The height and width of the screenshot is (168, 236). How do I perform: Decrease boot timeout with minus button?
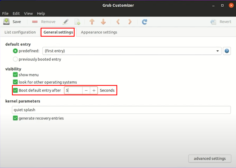click(x=86, y=90)
